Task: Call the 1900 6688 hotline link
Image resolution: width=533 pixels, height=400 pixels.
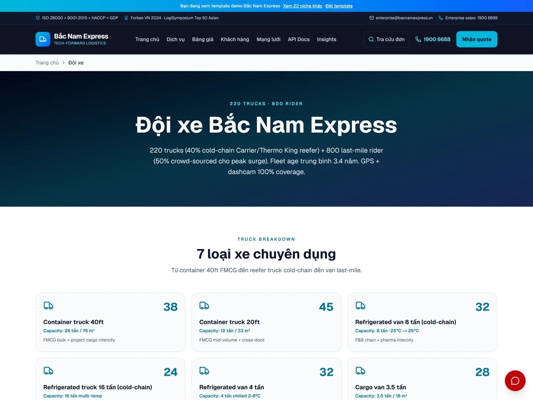Action: tap(433, 39)
